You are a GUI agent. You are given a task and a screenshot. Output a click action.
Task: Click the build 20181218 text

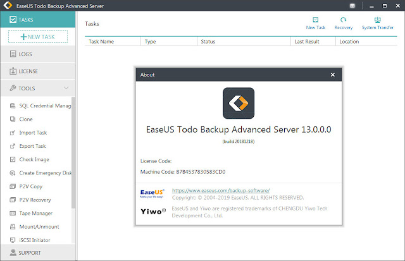tap(239, 142)
